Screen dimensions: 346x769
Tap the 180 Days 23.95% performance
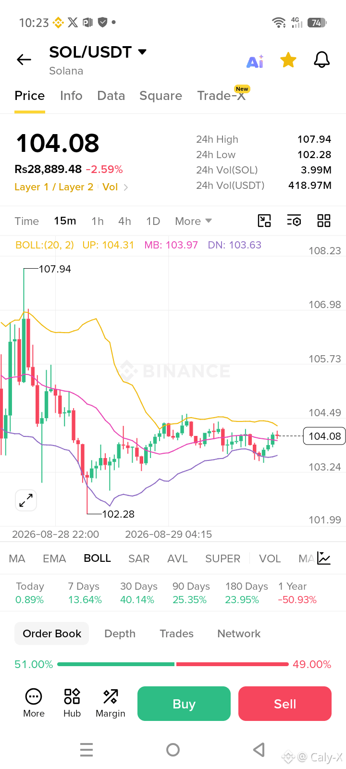click(x=247, y=593)
